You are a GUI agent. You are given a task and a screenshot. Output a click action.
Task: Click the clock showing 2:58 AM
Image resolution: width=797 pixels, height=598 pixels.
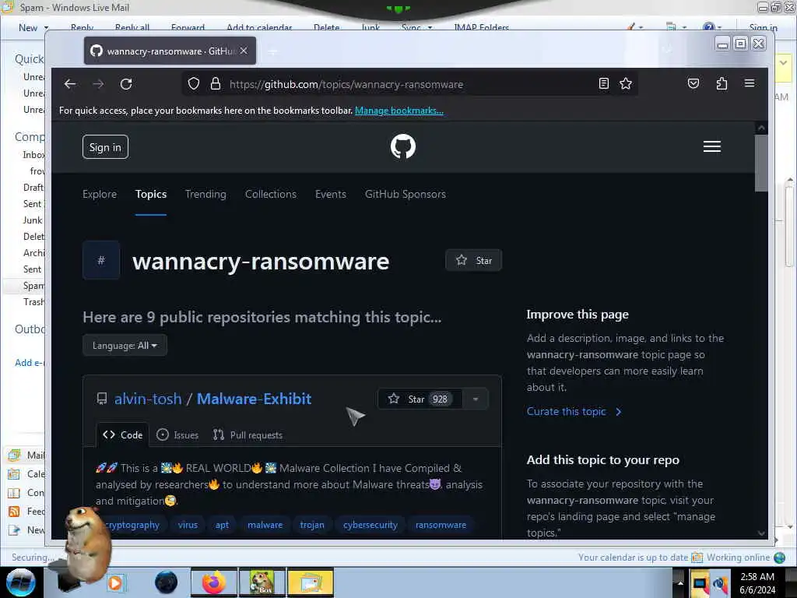(x=757, y=577)
